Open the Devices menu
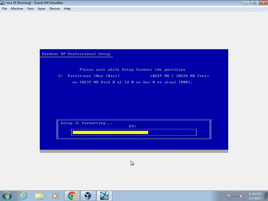This screenshot has height=201, width=268. 55,9
